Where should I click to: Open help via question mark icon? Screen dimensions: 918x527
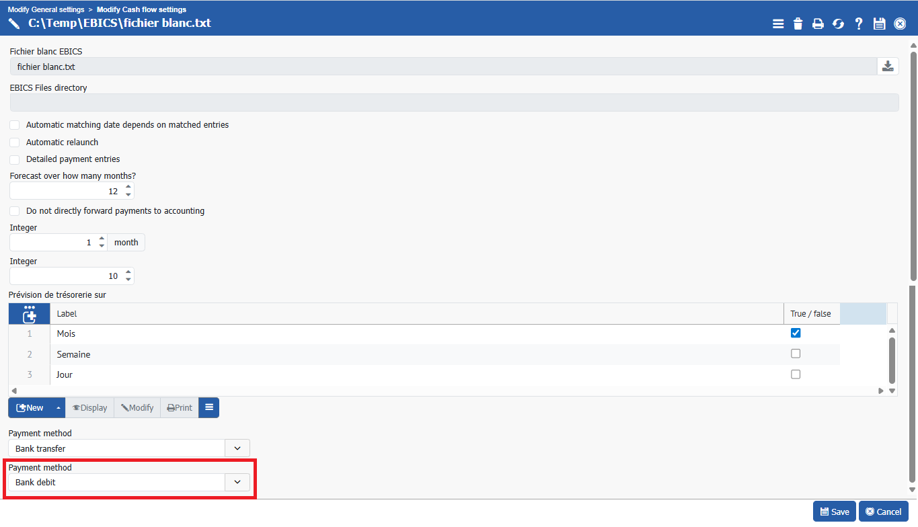[859, 24]
